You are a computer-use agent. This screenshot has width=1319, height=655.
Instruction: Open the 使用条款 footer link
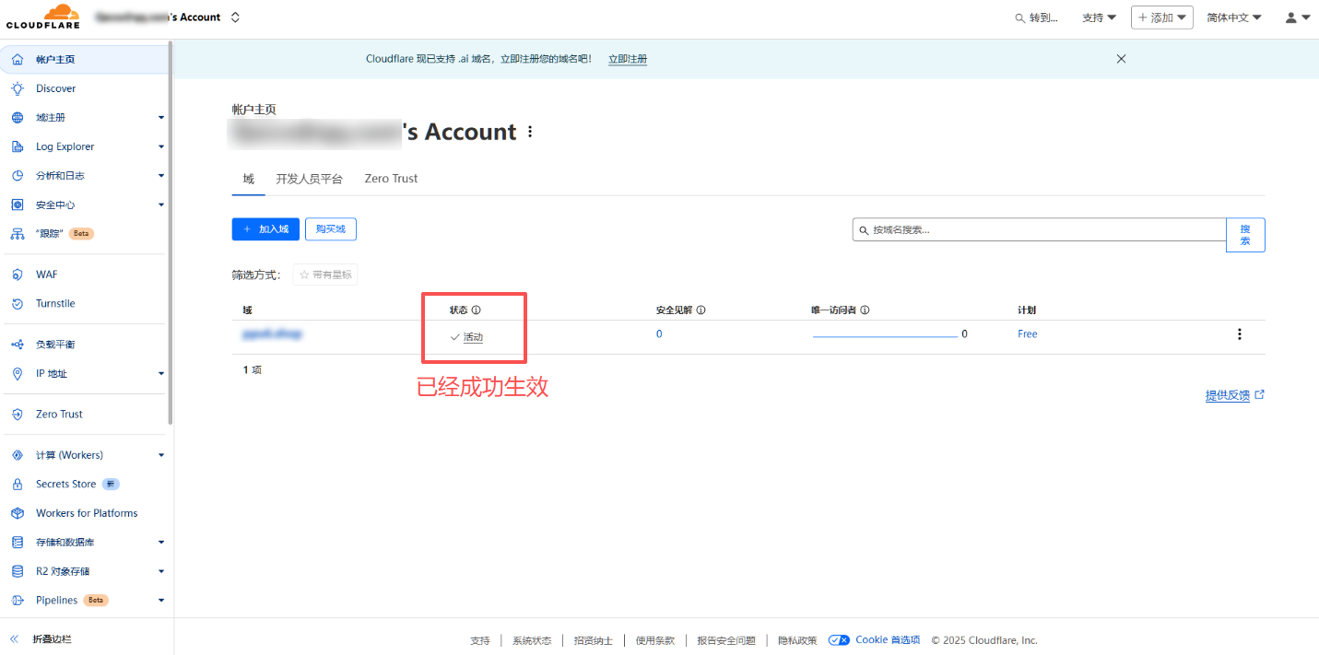(x=654, y=640)
